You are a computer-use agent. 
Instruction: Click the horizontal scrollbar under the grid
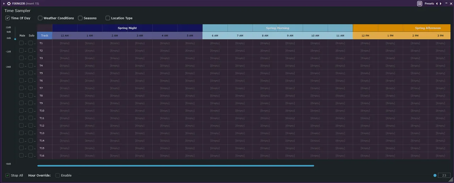176,166
